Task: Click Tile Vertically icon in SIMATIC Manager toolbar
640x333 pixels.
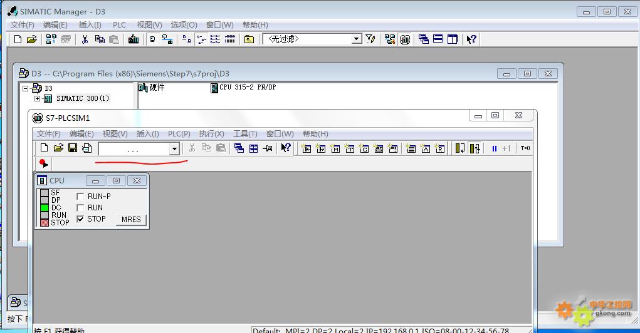Action: [x=452, y=39]
